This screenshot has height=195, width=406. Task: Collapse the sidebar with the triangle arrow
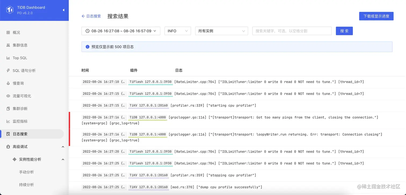[64, 10]
